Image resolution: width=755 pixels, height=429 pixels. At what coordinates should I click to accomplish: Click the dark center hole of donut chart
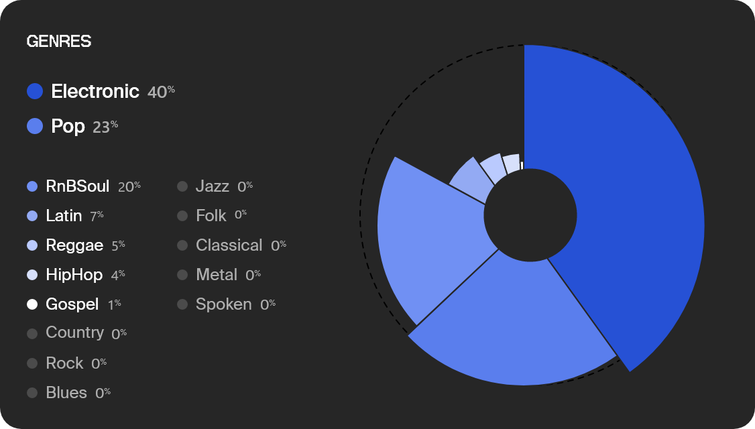coord(530,215)
